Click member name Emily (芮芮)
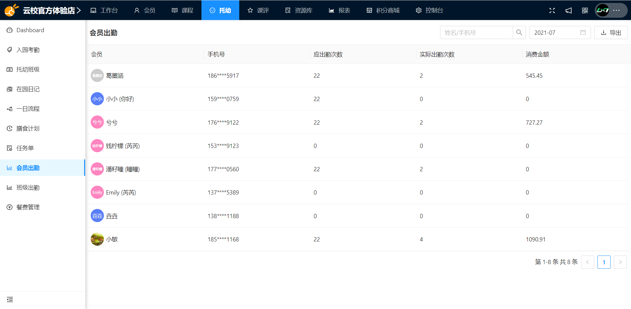 coord(121,193)
